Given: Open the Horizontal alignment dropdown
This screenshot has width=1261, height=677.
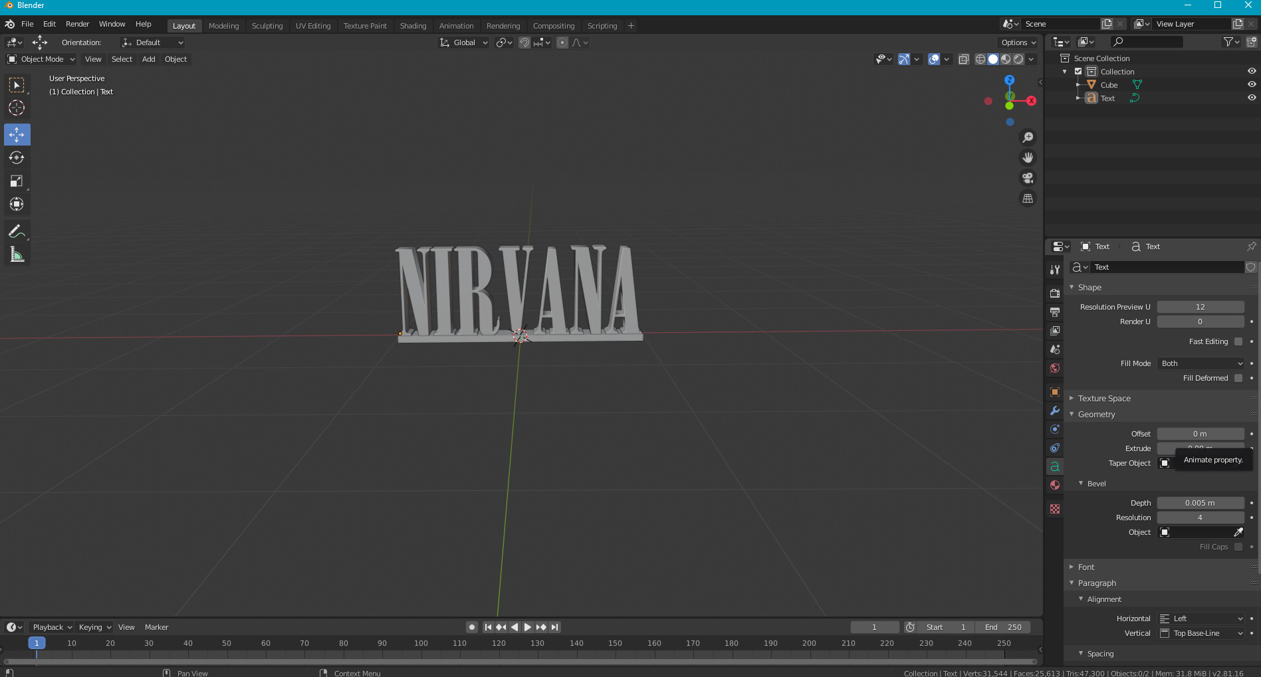Looking at the screenshot, I should tap(1200, 618).
